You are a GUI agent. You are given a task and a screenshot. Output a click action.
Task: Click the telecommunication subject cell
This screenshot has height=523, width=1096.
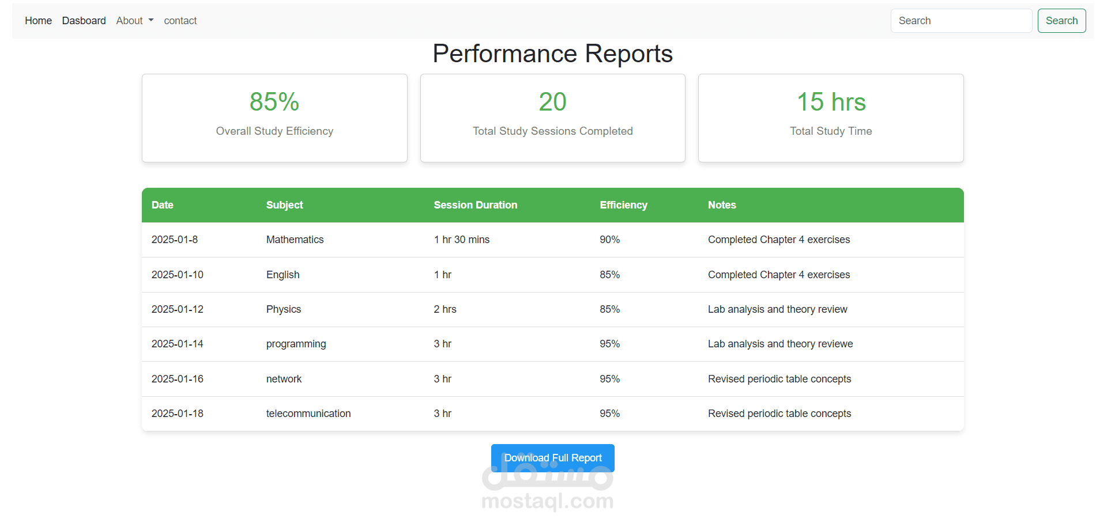point(308,414)
